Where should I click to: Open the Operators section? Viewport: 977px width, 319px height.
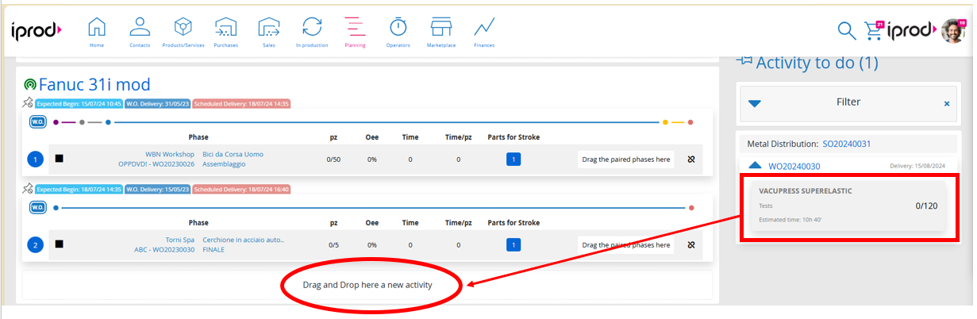tap(398, 32)
